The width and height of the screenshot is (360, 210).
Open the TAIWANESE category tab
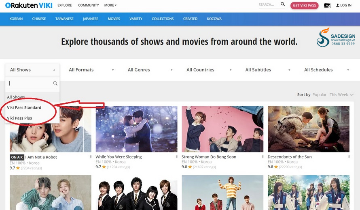click(x=64, y=19)
